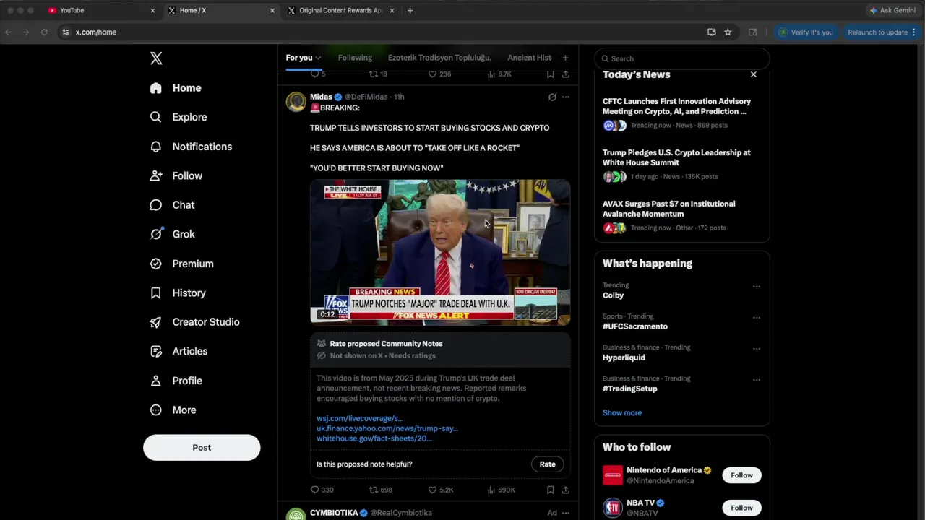Close the YouTube browser tab
925x520 pixels.
[x=152, y=10]
